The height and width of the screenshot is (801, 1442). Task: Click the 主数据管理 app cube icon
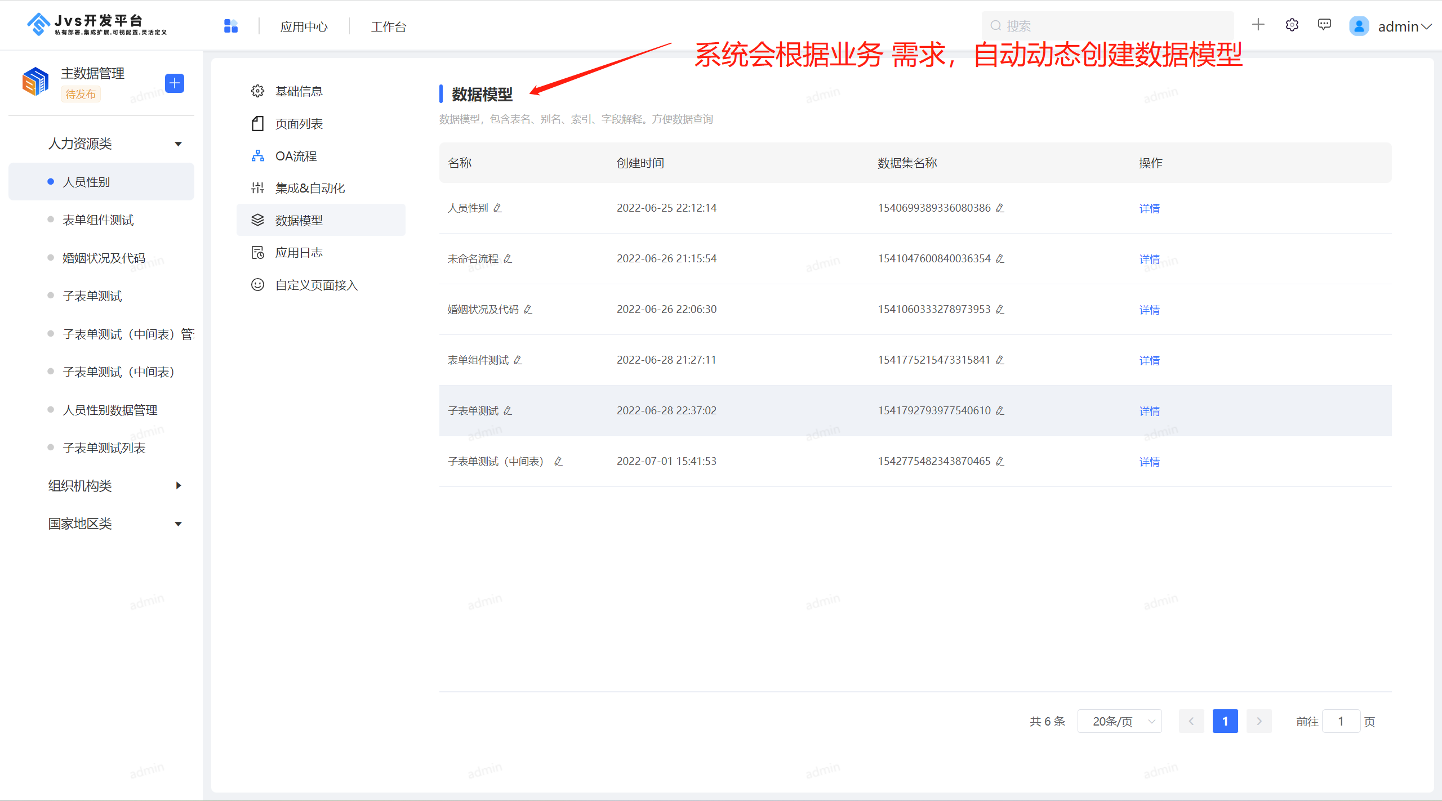pos(35,82)
